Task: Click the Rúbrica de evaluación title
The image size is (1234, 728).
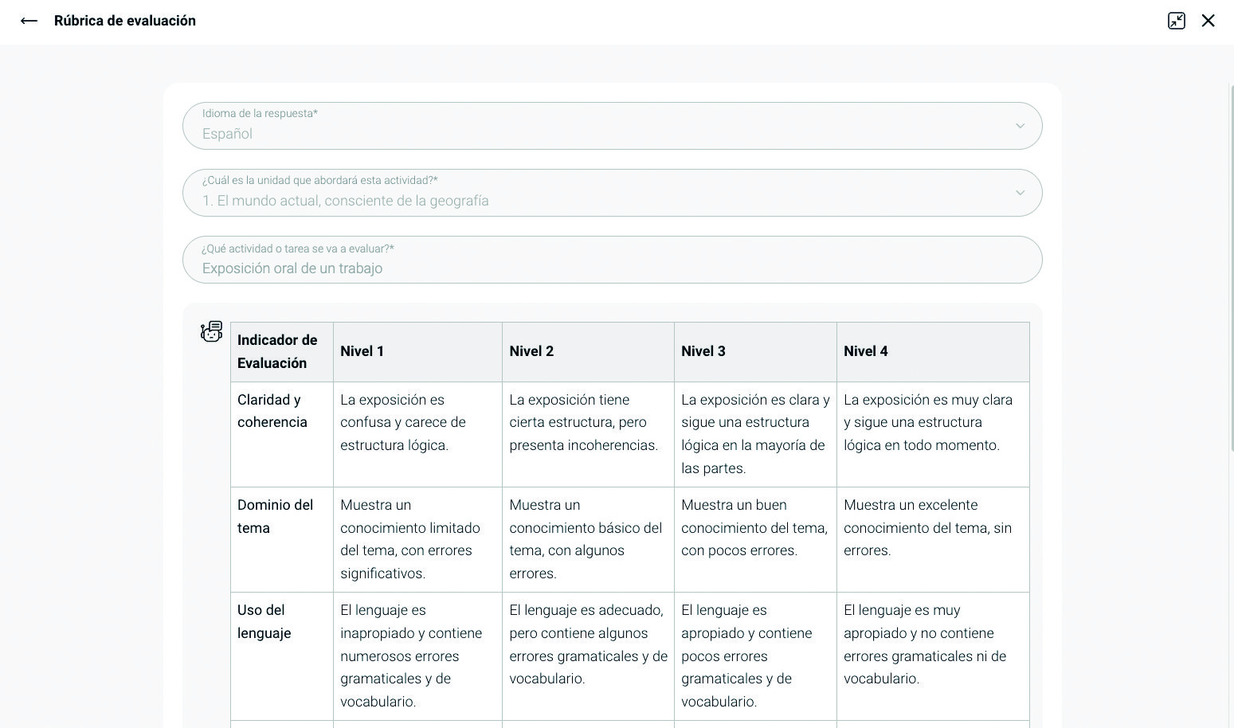Action: (x=125, y=21)
